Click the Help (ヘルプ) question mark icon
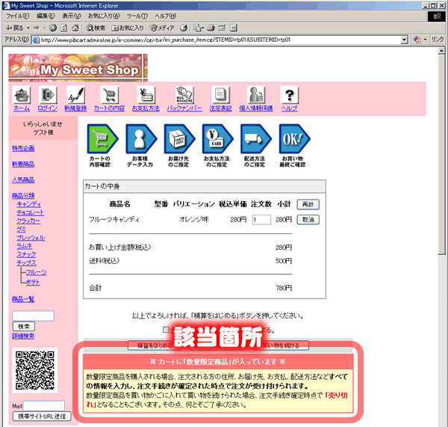Image resolution: width=448 pixels, height=427 pixels. 290,95
